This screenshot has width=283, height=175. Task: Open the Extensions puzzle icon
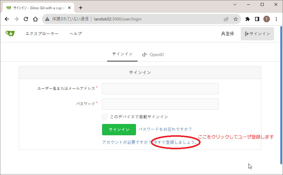point(247,19)
